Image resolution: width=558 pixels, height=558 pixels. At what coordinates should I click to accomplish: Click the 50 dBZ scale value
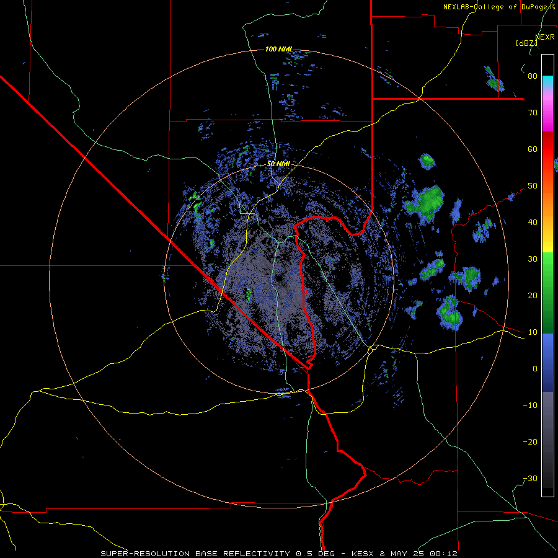533,186
